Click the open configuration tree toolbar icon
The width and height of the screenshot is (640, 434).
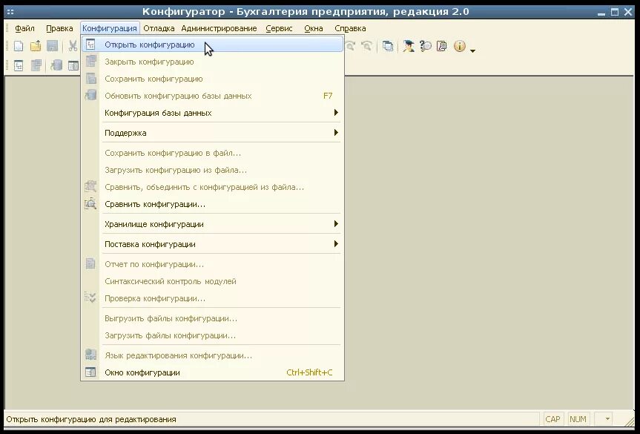(x=19, y=65)
